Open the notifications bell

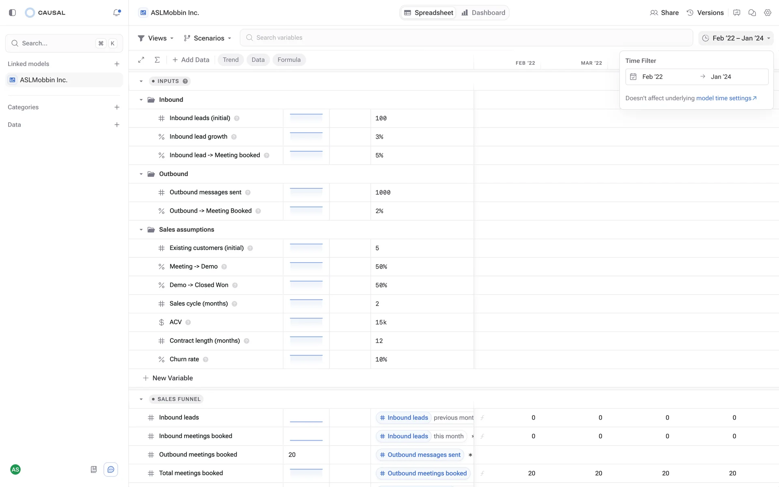point(117,13)
